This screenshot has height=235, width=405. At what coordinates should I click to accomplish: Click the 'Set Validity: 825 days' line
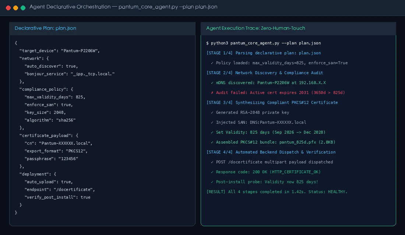coord(268,133)
